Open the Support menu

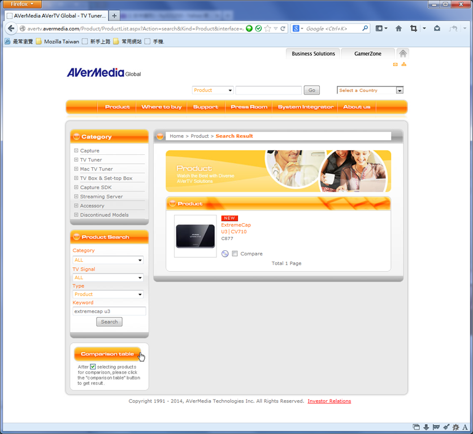click(x=206, y=107)
